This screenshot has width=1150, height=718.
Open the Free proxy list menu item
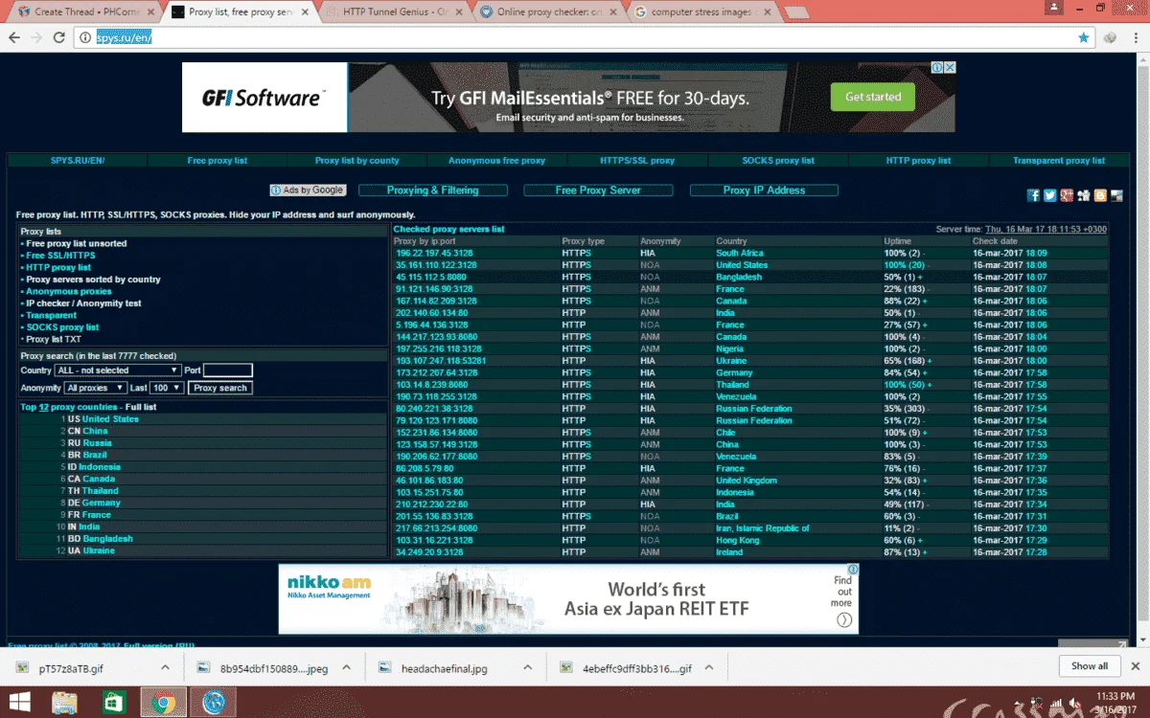pyautogui.click(x=218, y=161)
